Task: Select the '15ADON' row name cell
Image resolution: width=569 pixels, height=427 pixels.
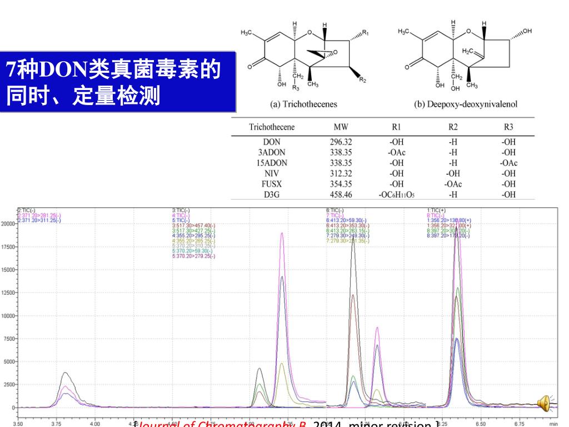Action: pyautogui.click(x=272, y=163)
